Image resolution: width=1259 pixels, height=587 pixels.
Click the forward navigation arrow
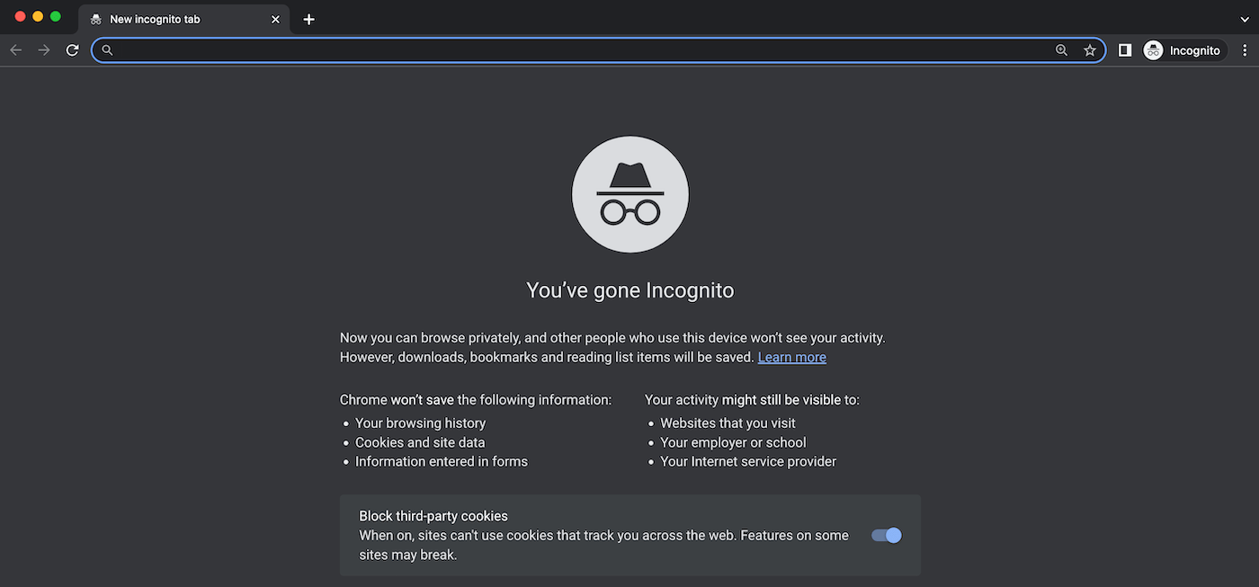click(43, 49)
